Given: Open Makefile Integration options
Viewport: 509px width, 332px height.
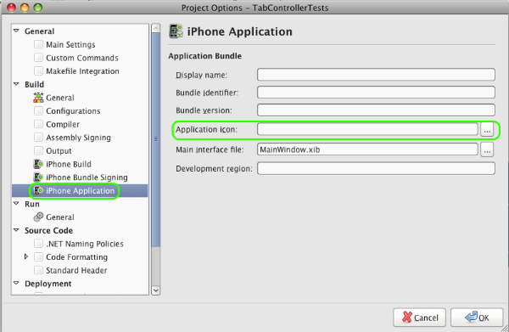Looking at the screenshot, I should 82,71.
